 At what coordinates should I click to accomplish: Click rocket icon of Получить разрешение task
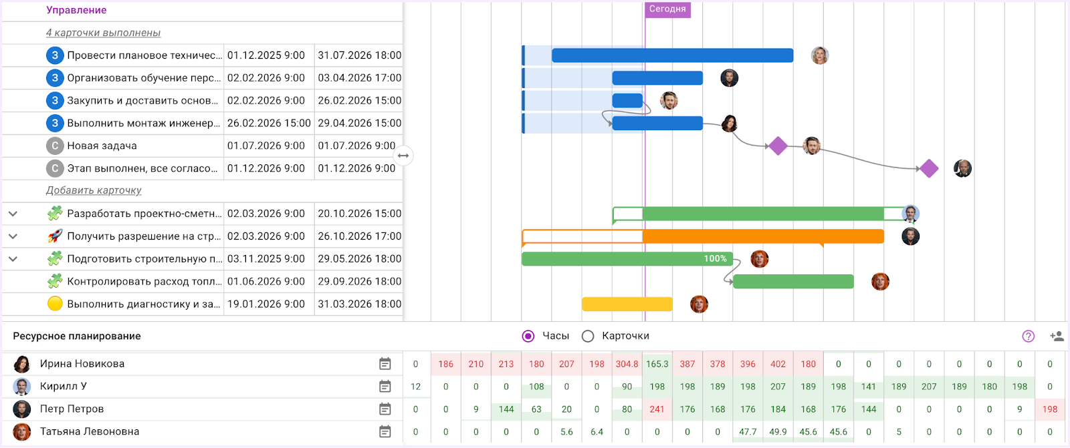tap(55, 236)
